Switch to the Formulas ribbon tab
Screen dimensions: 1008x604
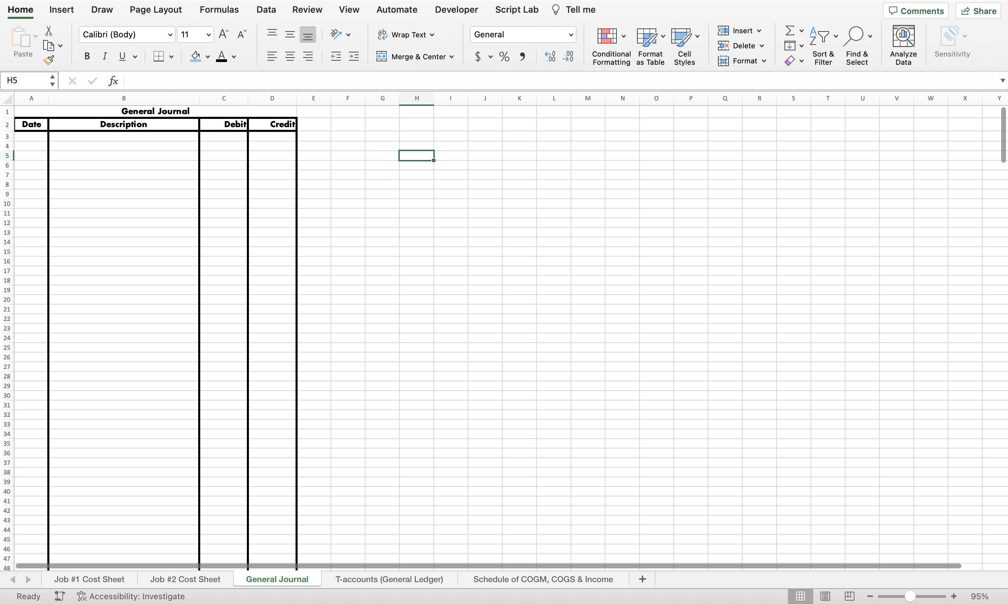(x=219, y=9)
